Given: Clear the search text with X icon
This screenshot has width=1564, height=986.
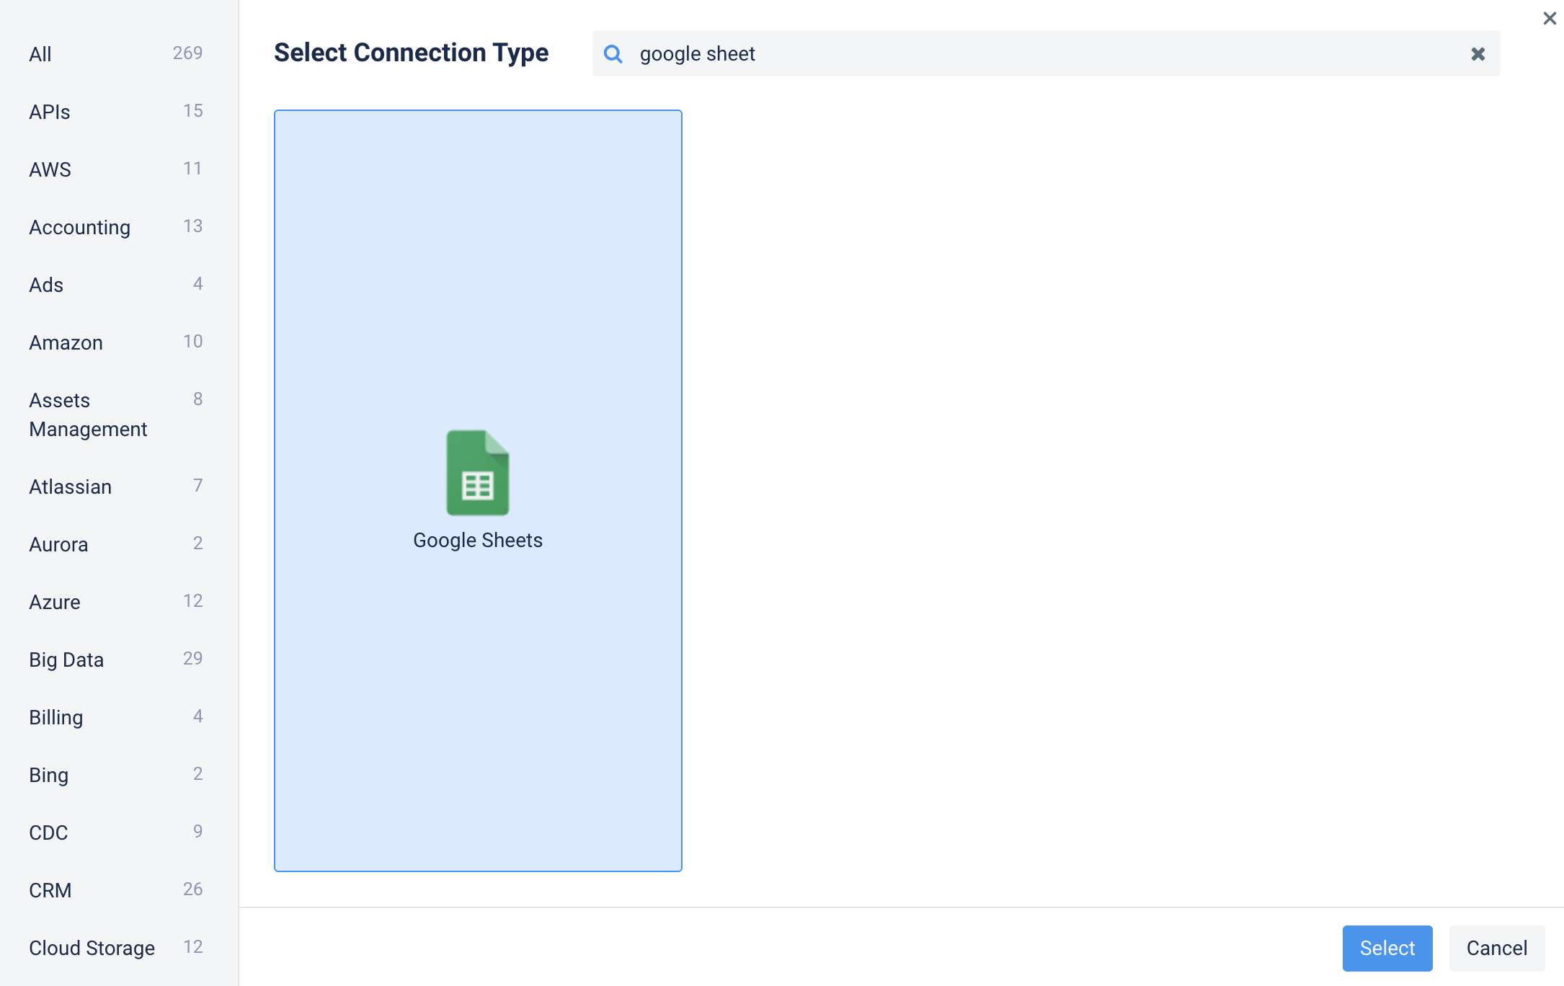Looking at the screenshot, I should tap(1478, 54).
